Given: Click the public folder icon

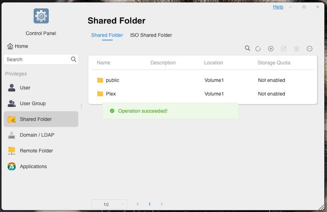Looking at the screenshot, I should (x=100, y=80).
